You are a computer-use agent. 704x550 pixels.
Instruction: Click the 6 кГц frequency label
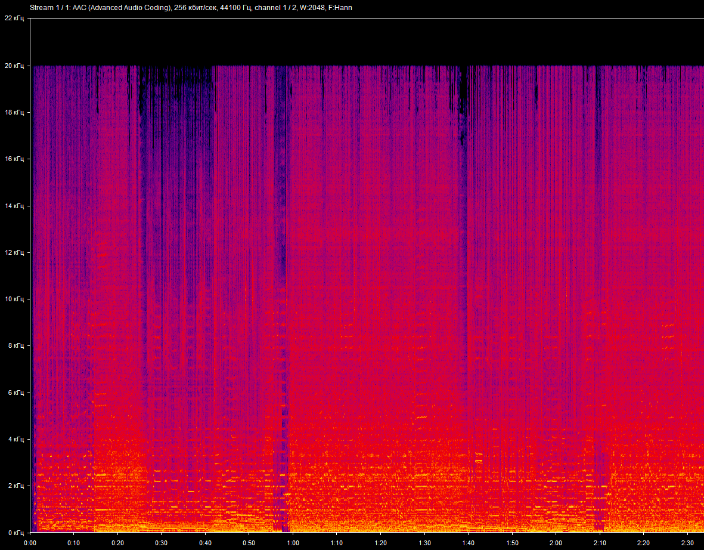click(x=15, y=393)
